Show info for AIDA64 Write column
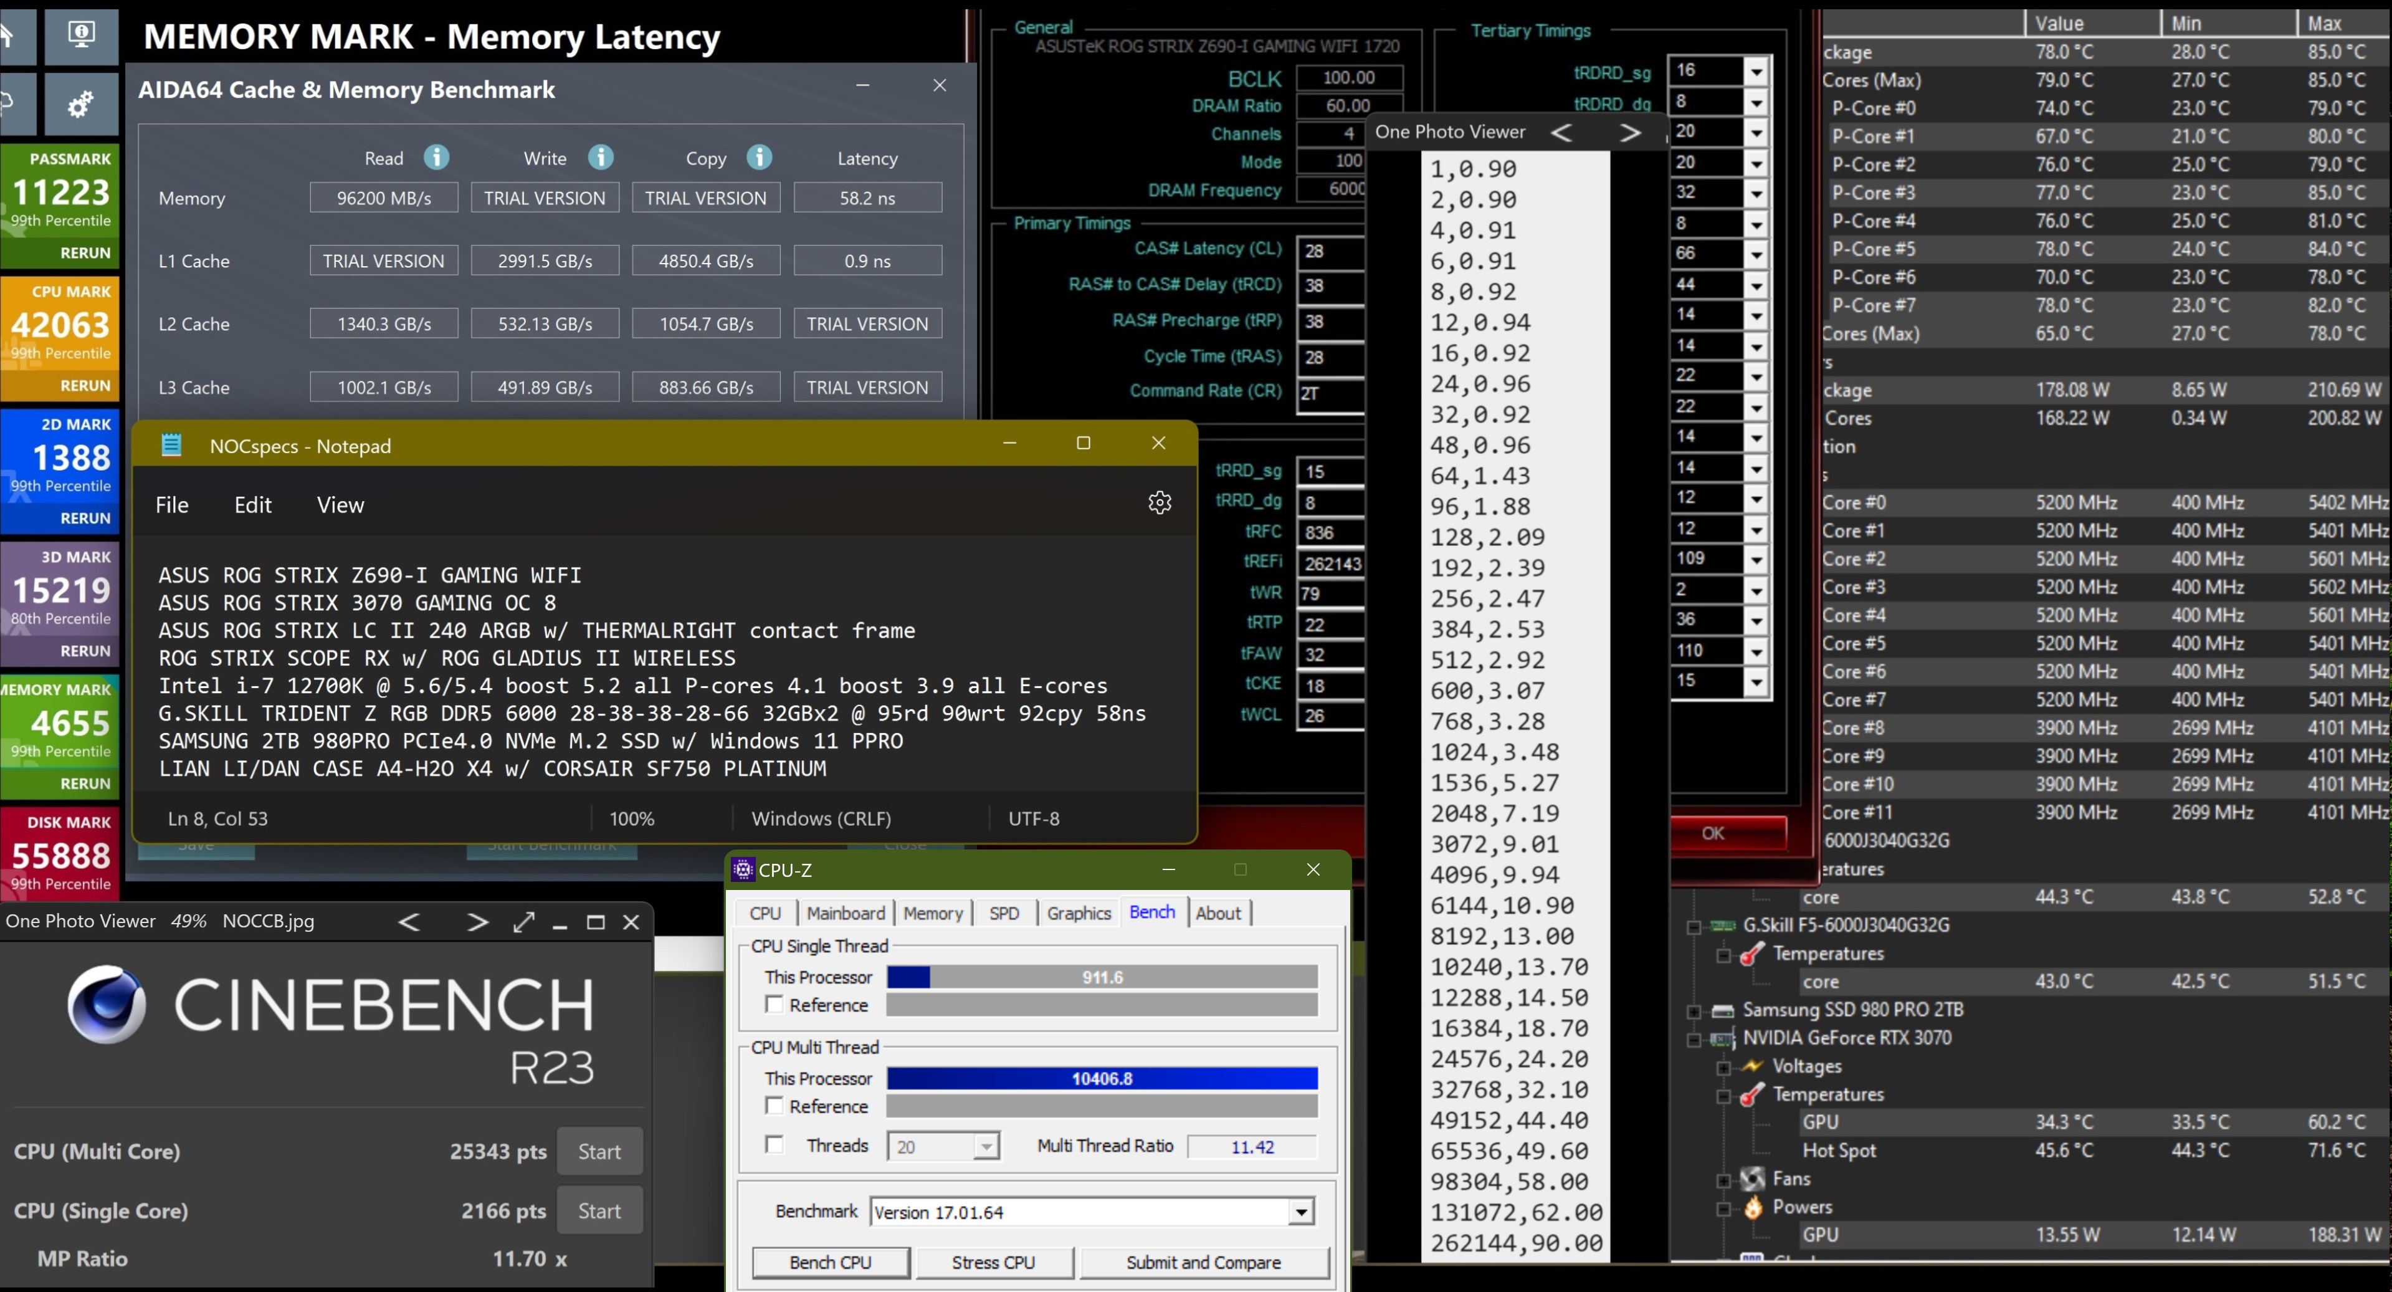 pyautogui.click(x=601, y=157)
